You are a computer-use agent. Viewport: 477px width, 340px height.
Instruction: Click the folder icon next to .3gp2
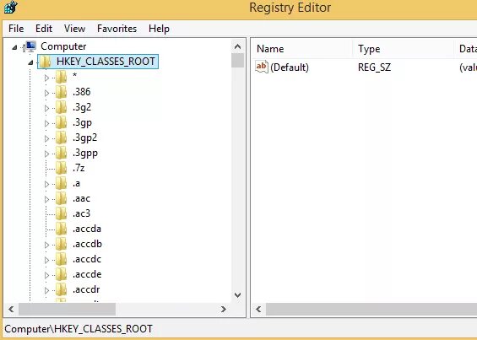coord(61,138)
